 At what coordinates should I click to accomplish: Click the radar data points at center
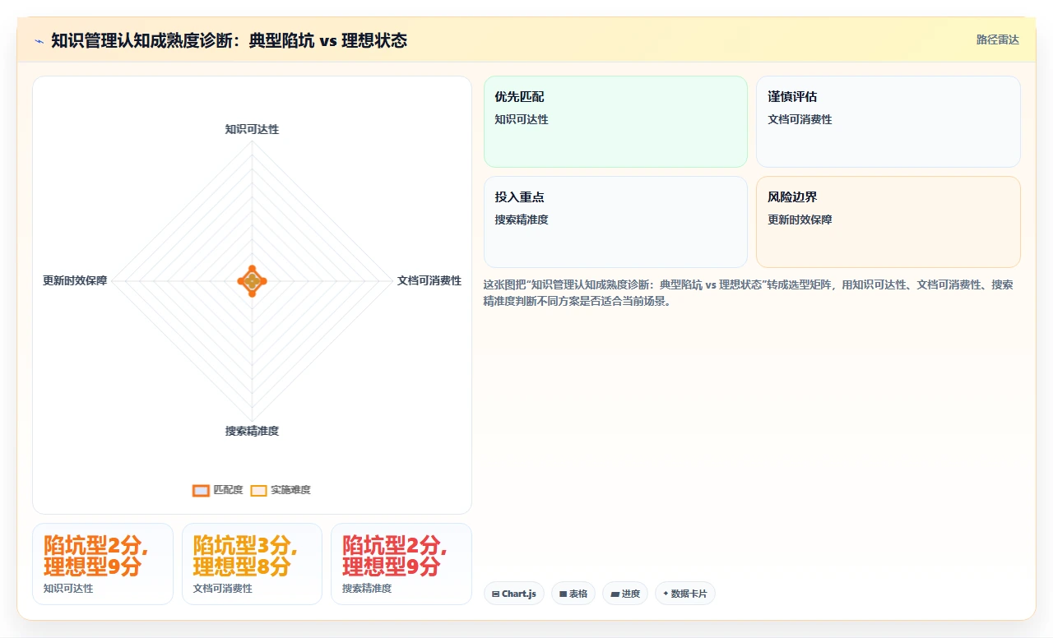coord(252,281)
